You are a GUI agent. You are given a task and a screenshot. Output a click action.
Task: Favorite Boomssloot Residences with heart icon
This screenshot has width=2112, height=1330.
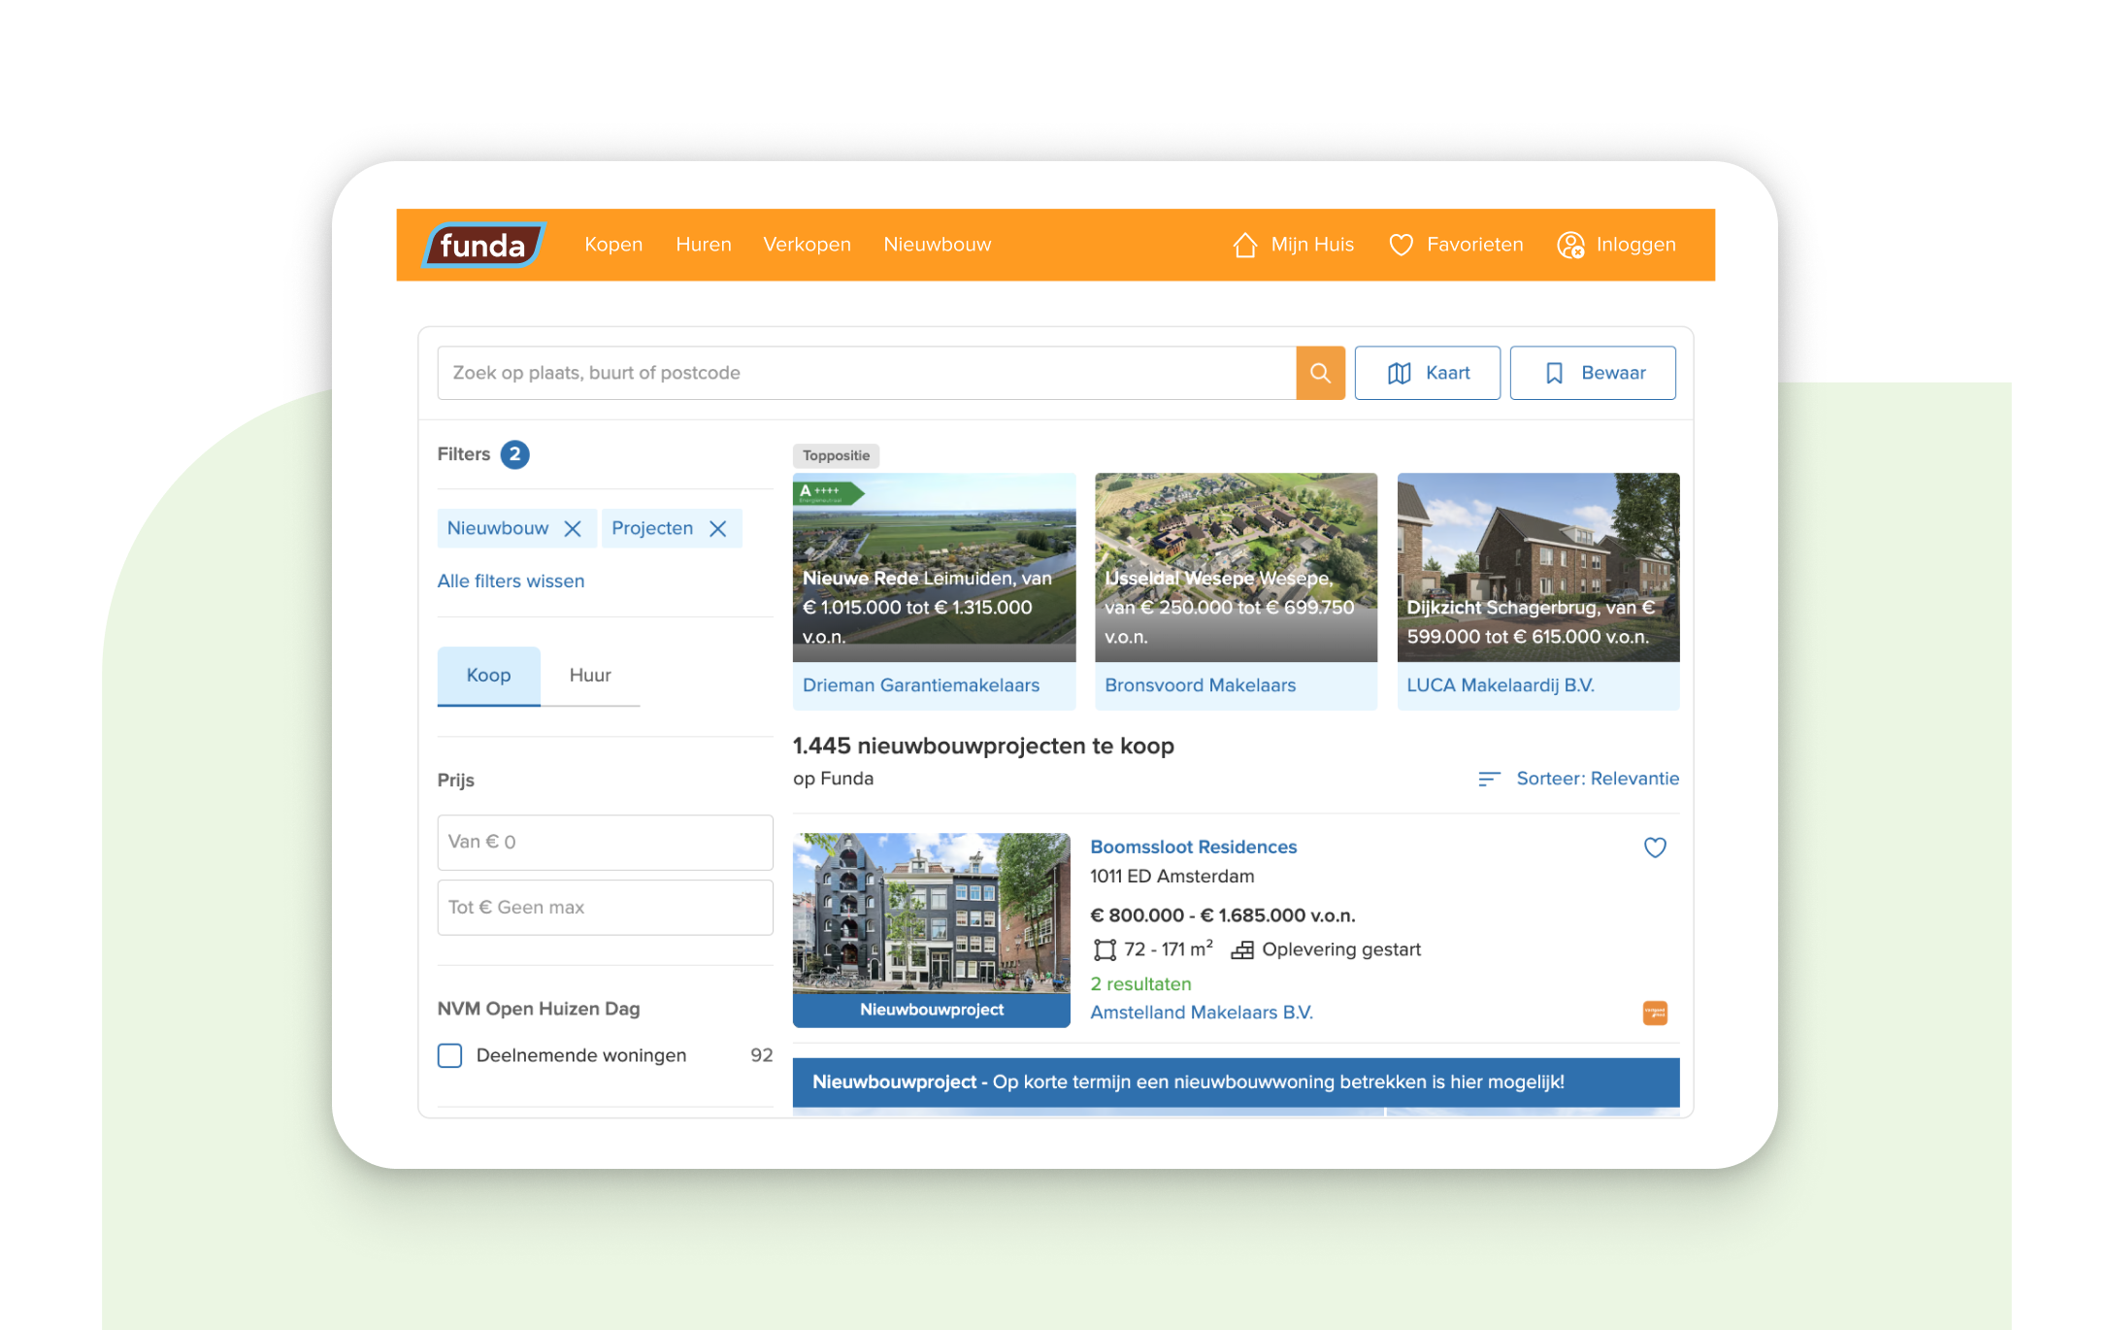point(1655,848)
